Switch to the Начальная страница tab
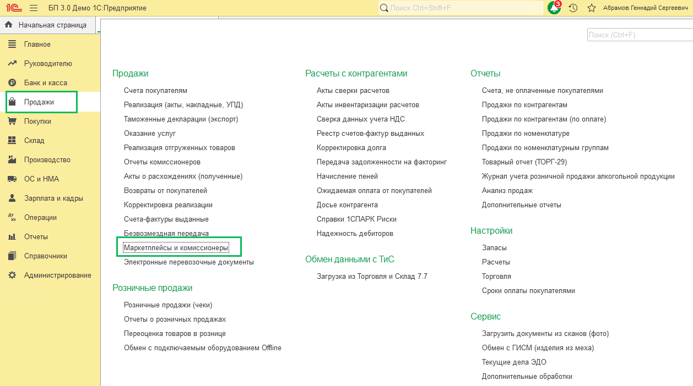Image resolution: width=693 pixels, height=386 pixels. (52, 25)
